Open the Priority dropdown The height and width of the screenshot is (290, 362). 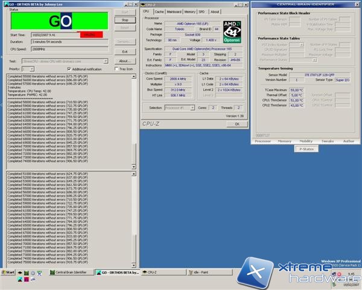click(33, 69)
